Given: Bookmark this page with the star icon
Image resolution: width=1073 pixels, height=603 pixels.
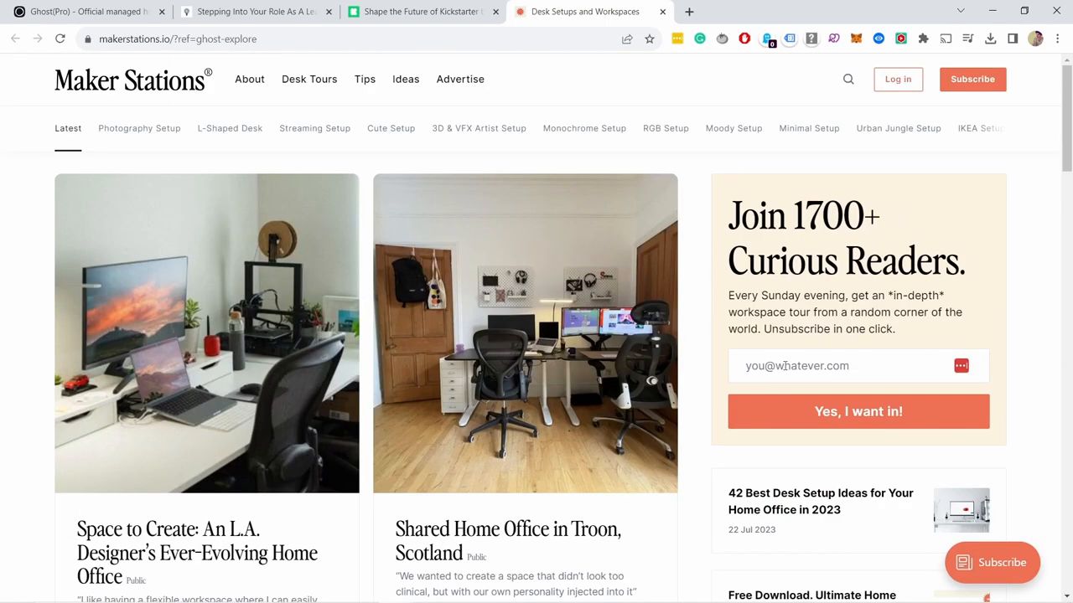Looking at the screenshot, I should tap(650, 39).
